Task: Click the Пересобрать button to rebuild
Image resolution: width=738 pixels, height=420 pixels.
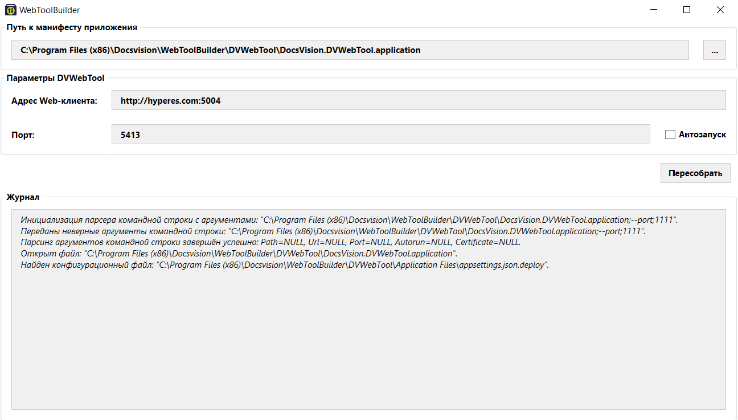Action: 695,173
